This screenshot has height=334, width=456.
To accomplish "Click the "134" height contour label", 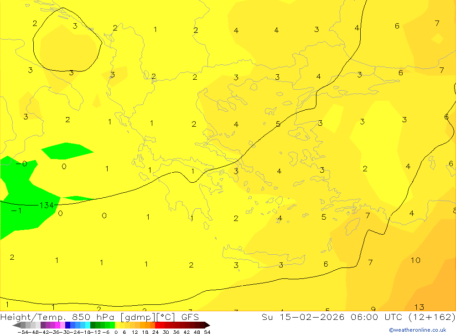I will 47,206.
